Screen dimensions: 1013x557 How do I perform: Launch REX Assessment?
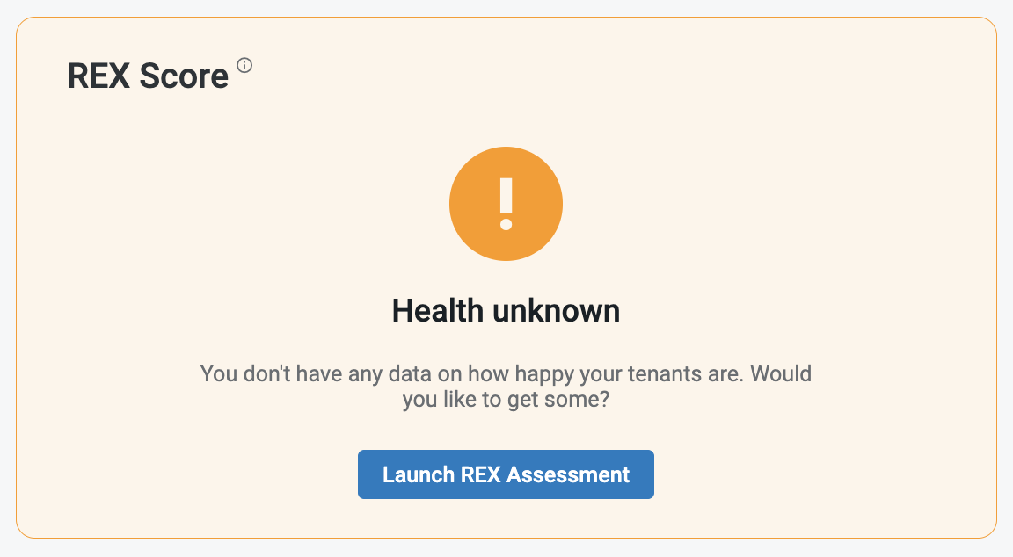tap(506, 474)
